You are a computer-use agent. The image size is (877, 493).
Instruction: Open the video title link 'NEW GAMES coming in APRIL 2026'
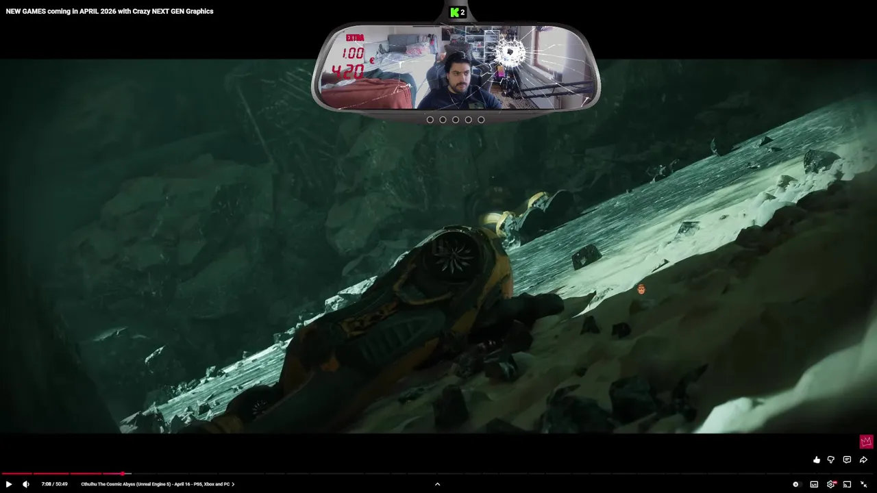point(110,11)
